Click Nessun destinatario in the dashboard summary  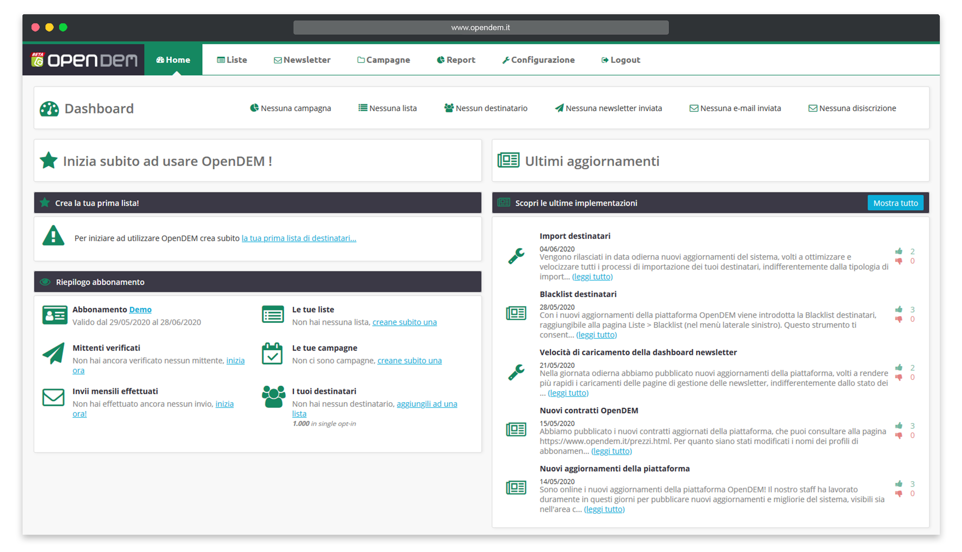486,108
